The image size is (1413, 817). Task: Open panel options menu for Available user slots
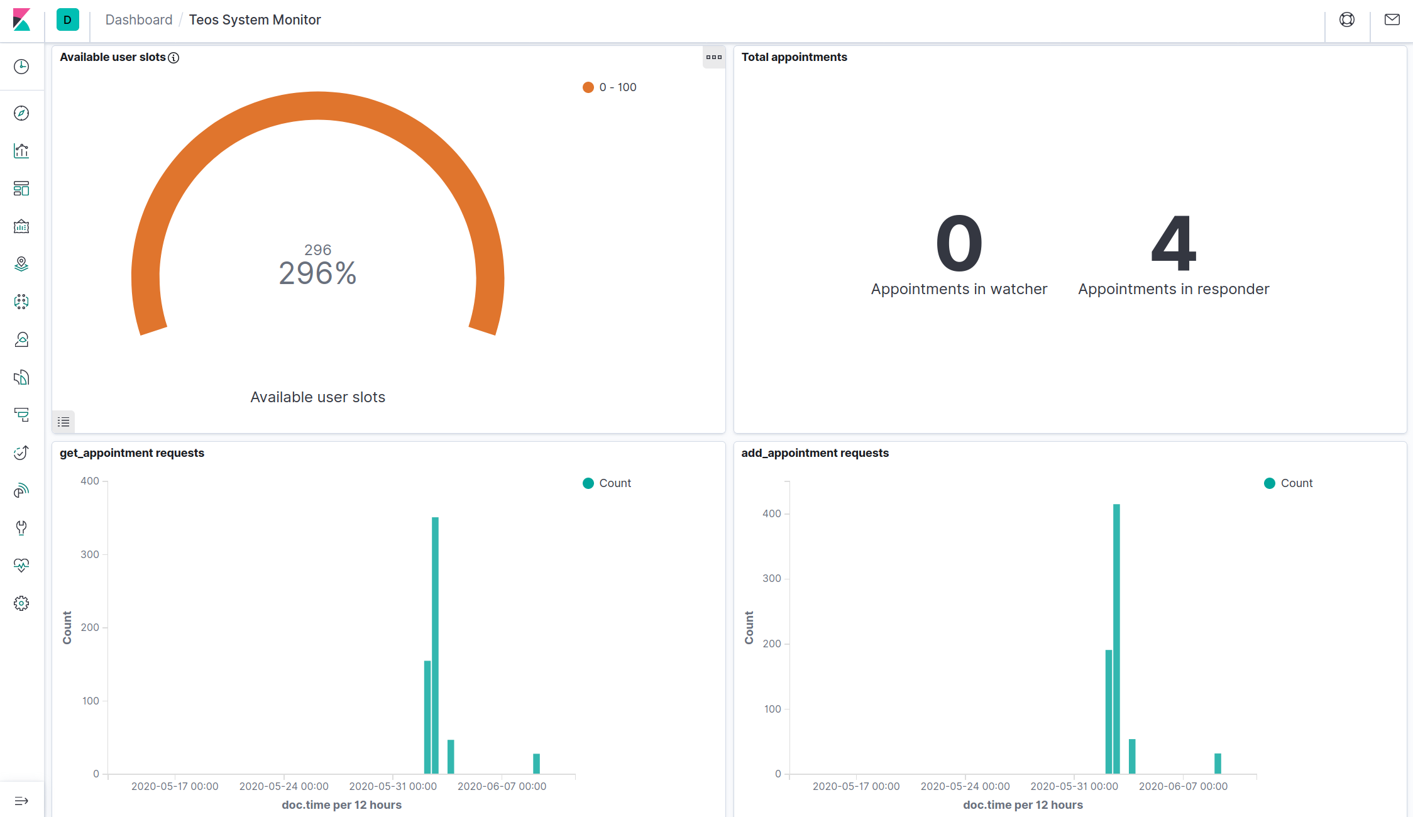(714, 57)
